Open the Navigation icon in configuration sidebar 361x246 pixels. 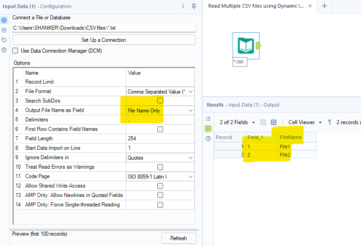[x=4, y=30]
